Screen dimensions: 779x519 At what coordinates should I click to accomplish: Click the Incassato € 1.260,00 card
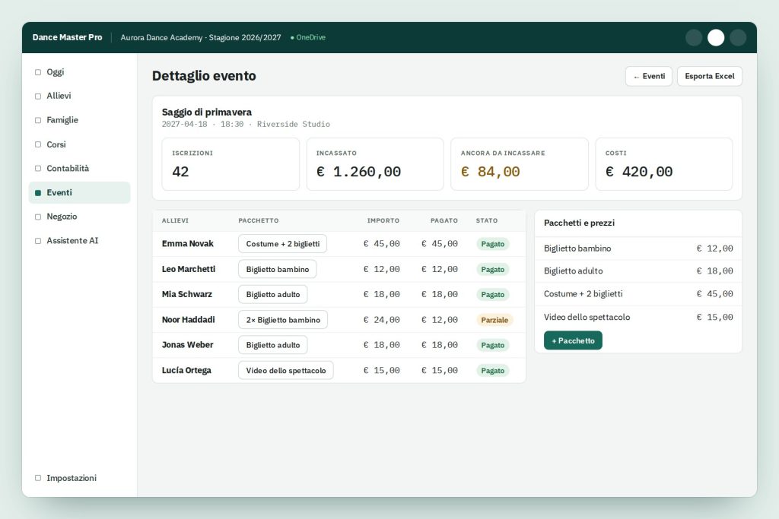point(375,164)
